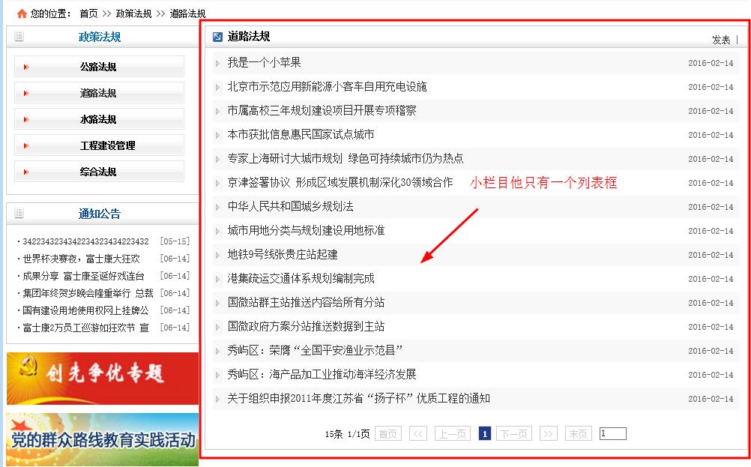
Task: Open the 道路法规 sidebar menu item
Action: point(98,93)
